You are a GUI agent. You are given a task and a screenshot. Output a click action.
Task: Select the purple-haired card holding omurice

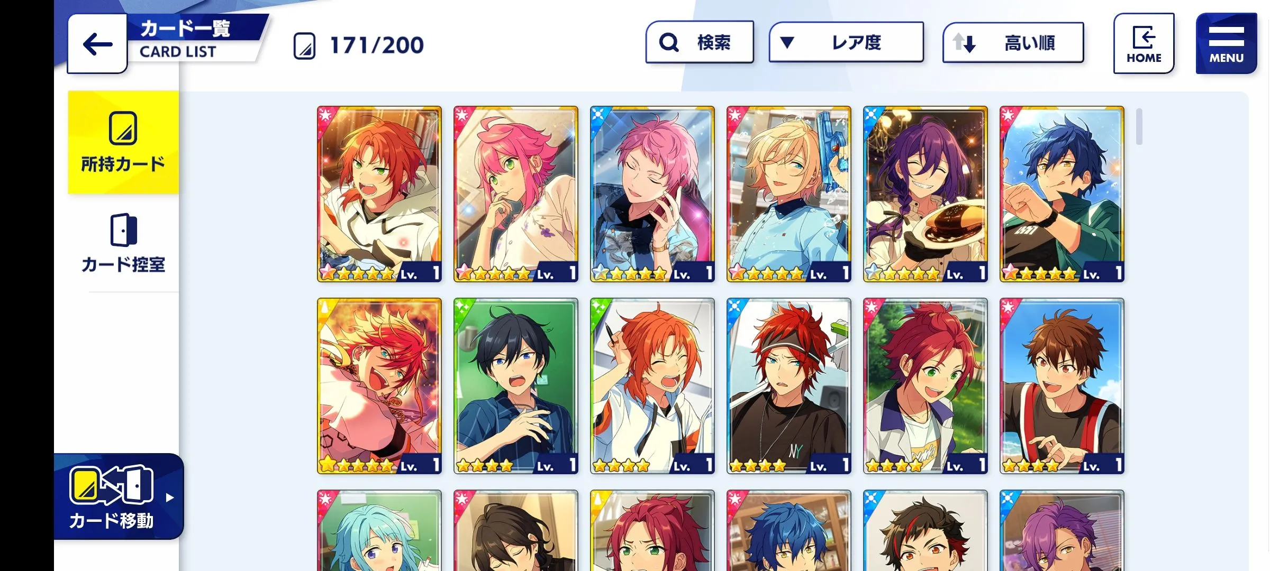[x=925, y=194]
